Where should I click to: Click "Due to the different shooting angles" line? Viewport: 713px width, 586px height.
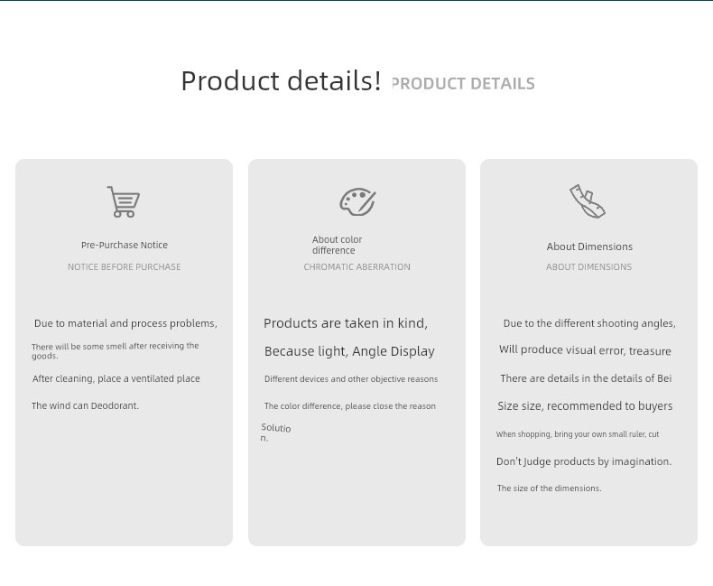coord(589,323)
